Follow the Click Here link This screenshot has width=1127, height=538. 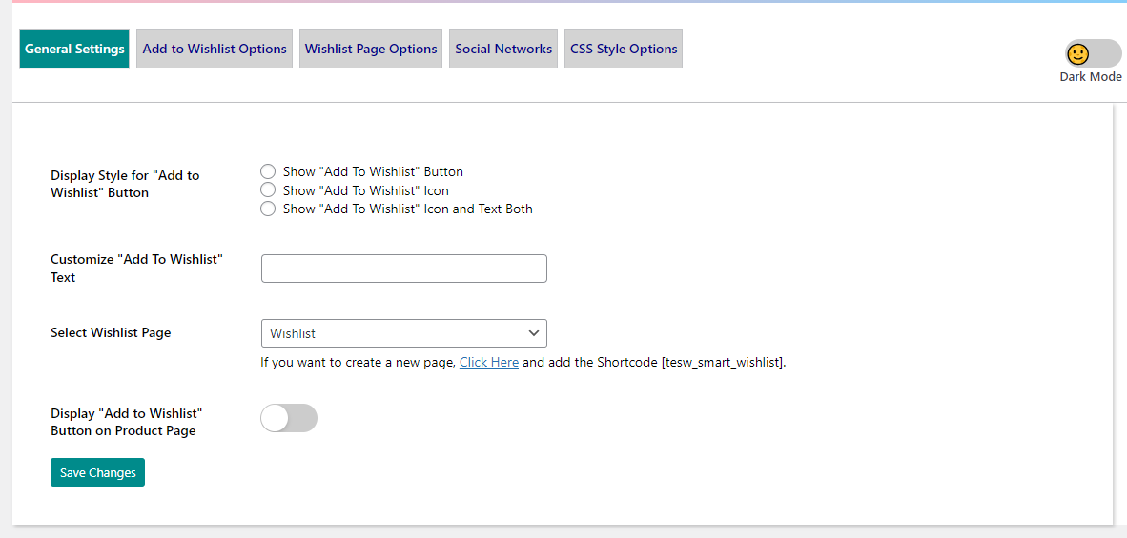489,362
